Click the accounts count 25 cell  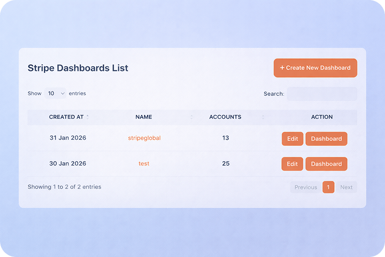(225, 164)
